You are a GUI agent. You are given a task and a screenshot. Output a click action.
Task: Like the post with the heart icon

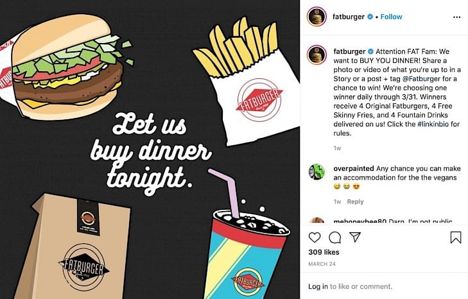pos(315,237)
